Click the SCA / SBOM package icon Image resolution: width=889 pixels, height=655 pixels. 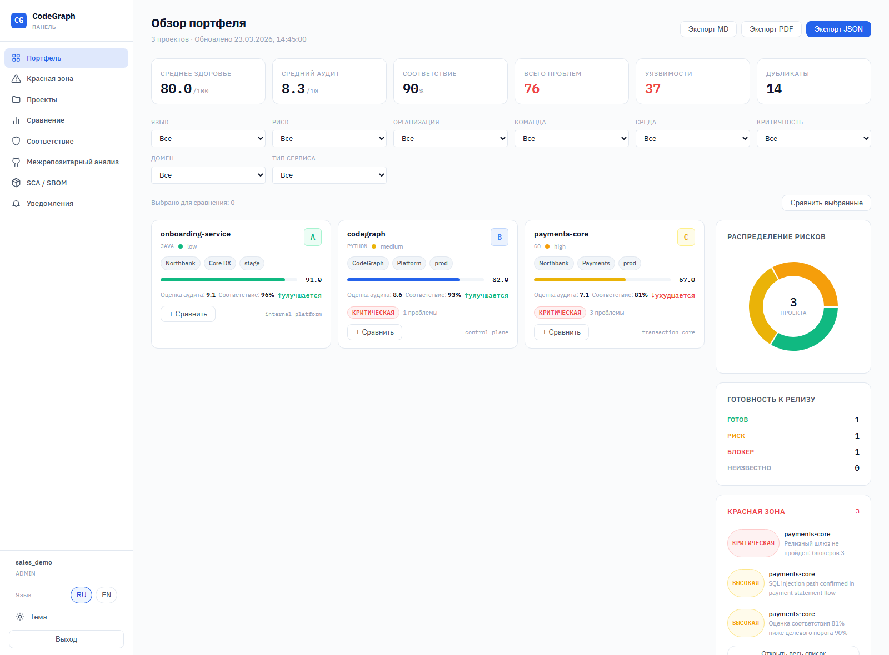click(x=16, y=183)
